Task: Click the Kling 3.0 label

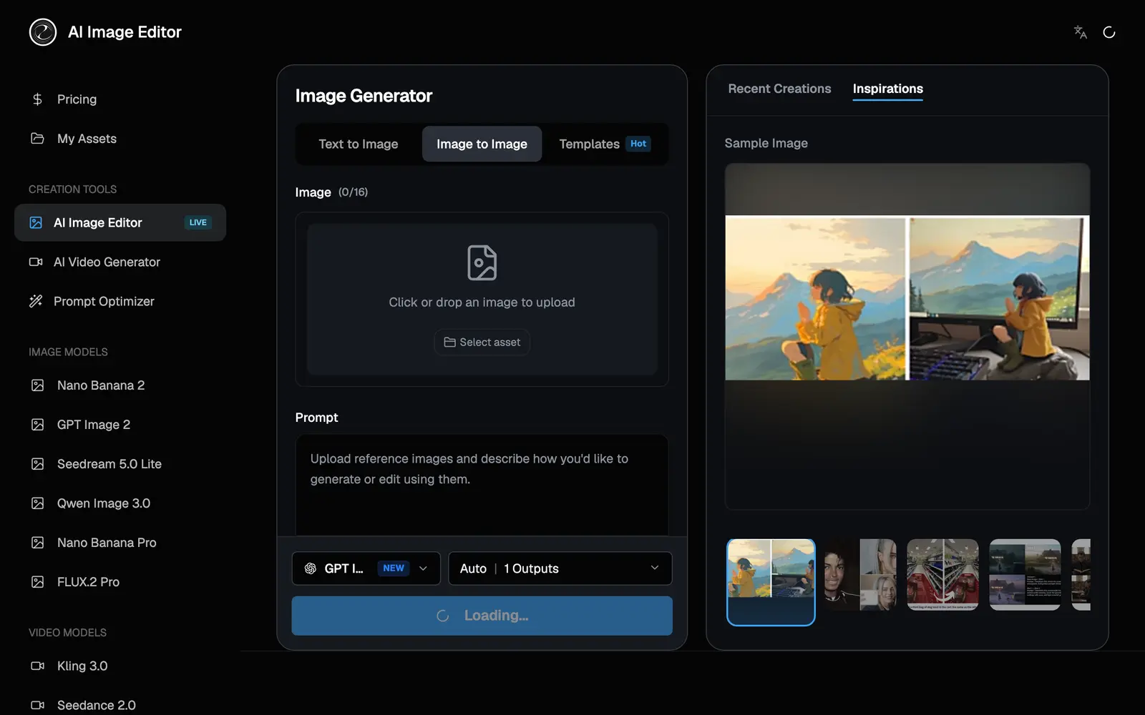Action: (x=82, y=666)
